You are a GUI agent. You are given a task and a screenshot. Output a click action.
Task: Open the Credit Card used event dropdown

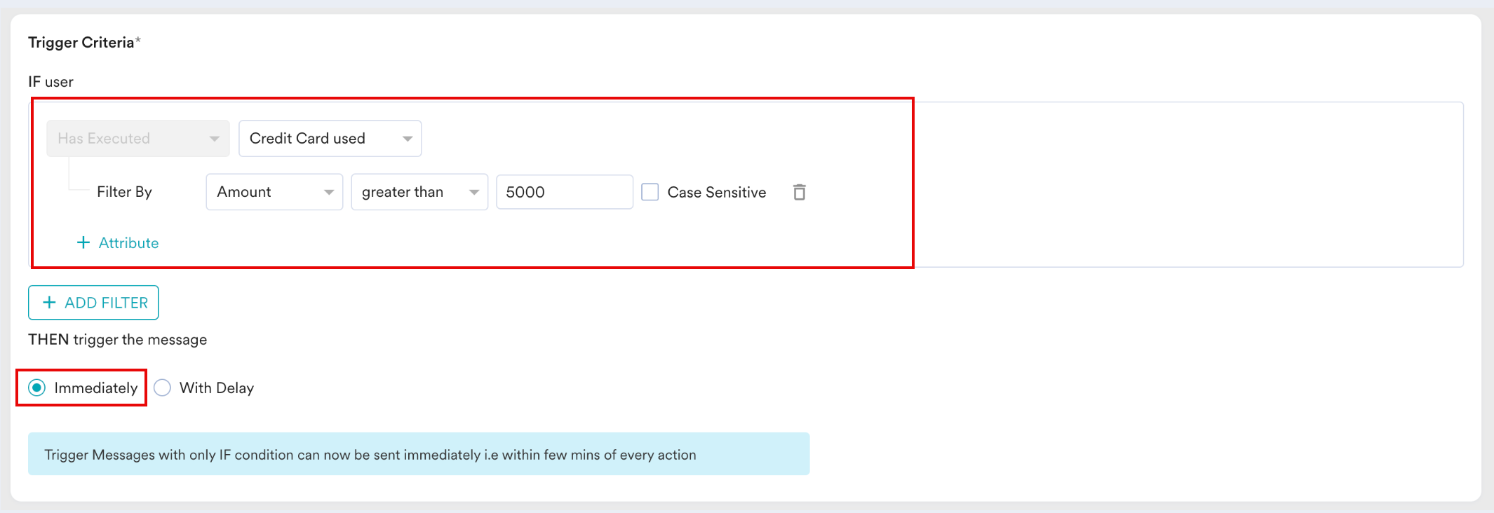[330, 139]
